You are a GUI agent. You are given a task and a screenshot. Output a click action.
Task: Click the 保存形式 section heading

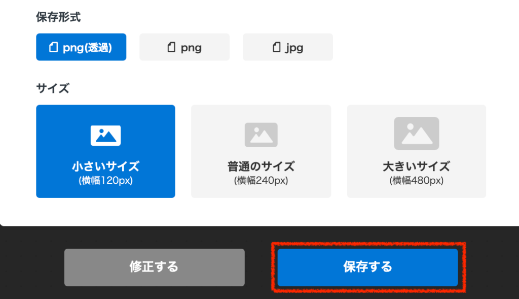(58, 17)
